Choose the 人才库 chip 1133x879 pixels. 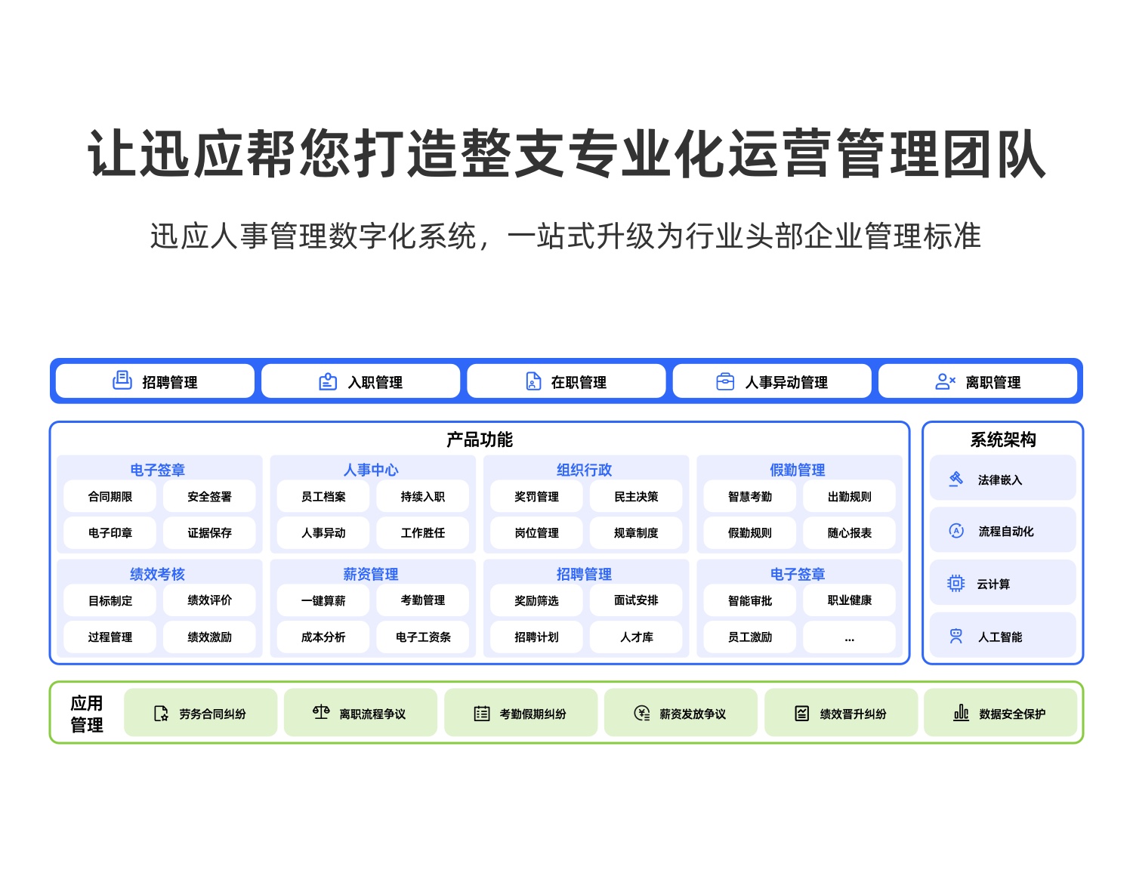click(637, 637)
